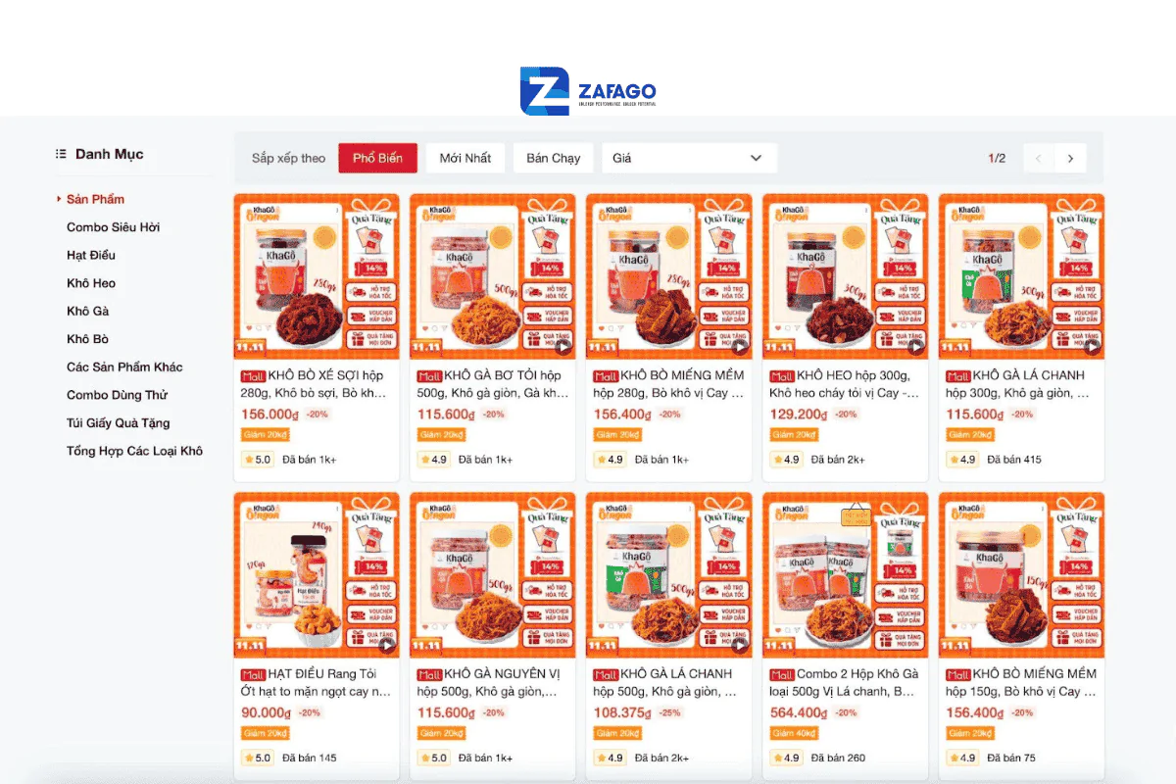Go to next page with right arrow

tap(1070, 159)
